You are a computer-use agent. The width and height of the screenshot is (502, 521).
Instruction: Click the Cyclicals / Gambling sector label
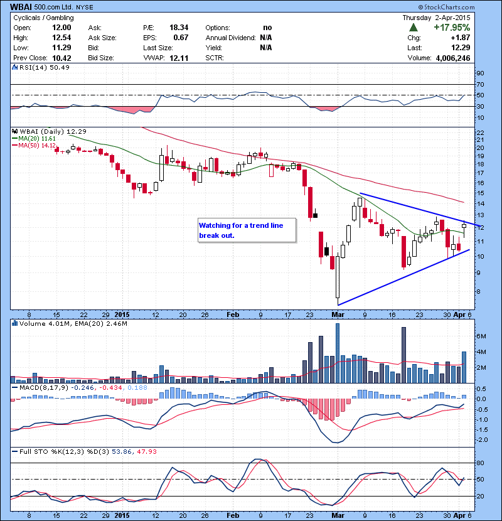43,18
